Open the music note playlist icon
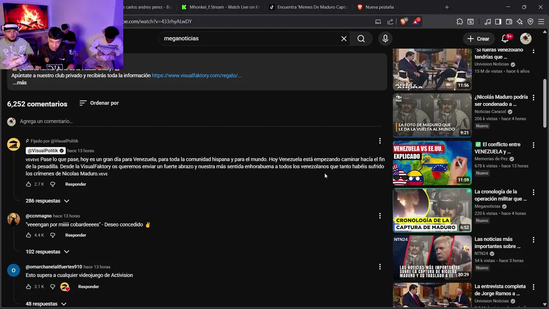This screenshot has width=549, height=309. pyautogui.click(x=488, y=21)
